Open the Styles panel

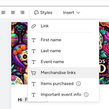point(43,13)
